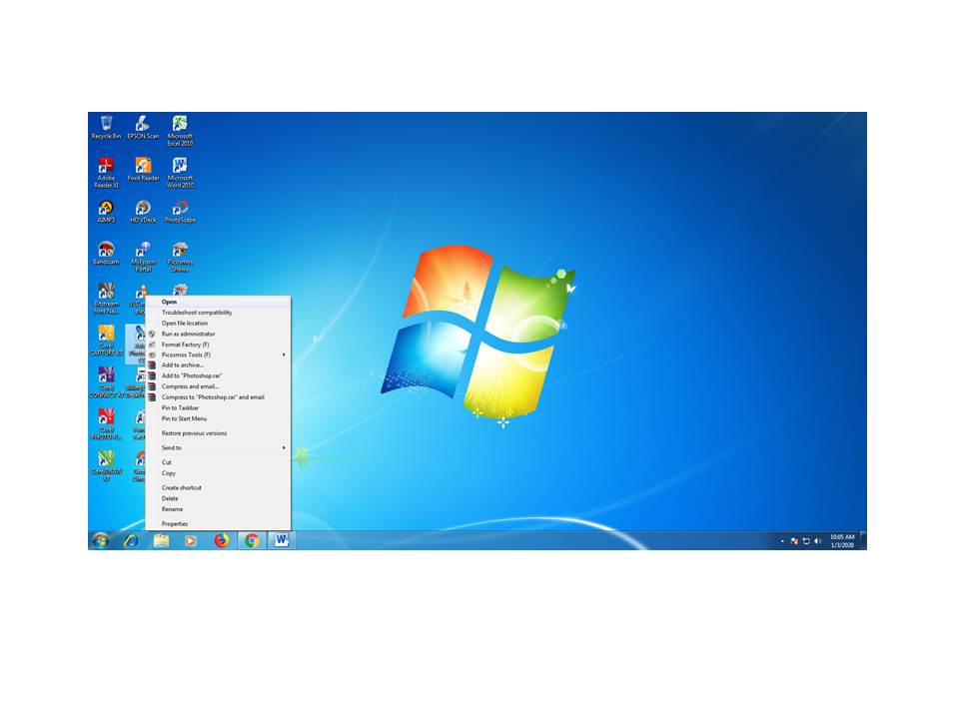Choose Open in the context menu
The height and width of the screenshot is (719, 959).
218,302
